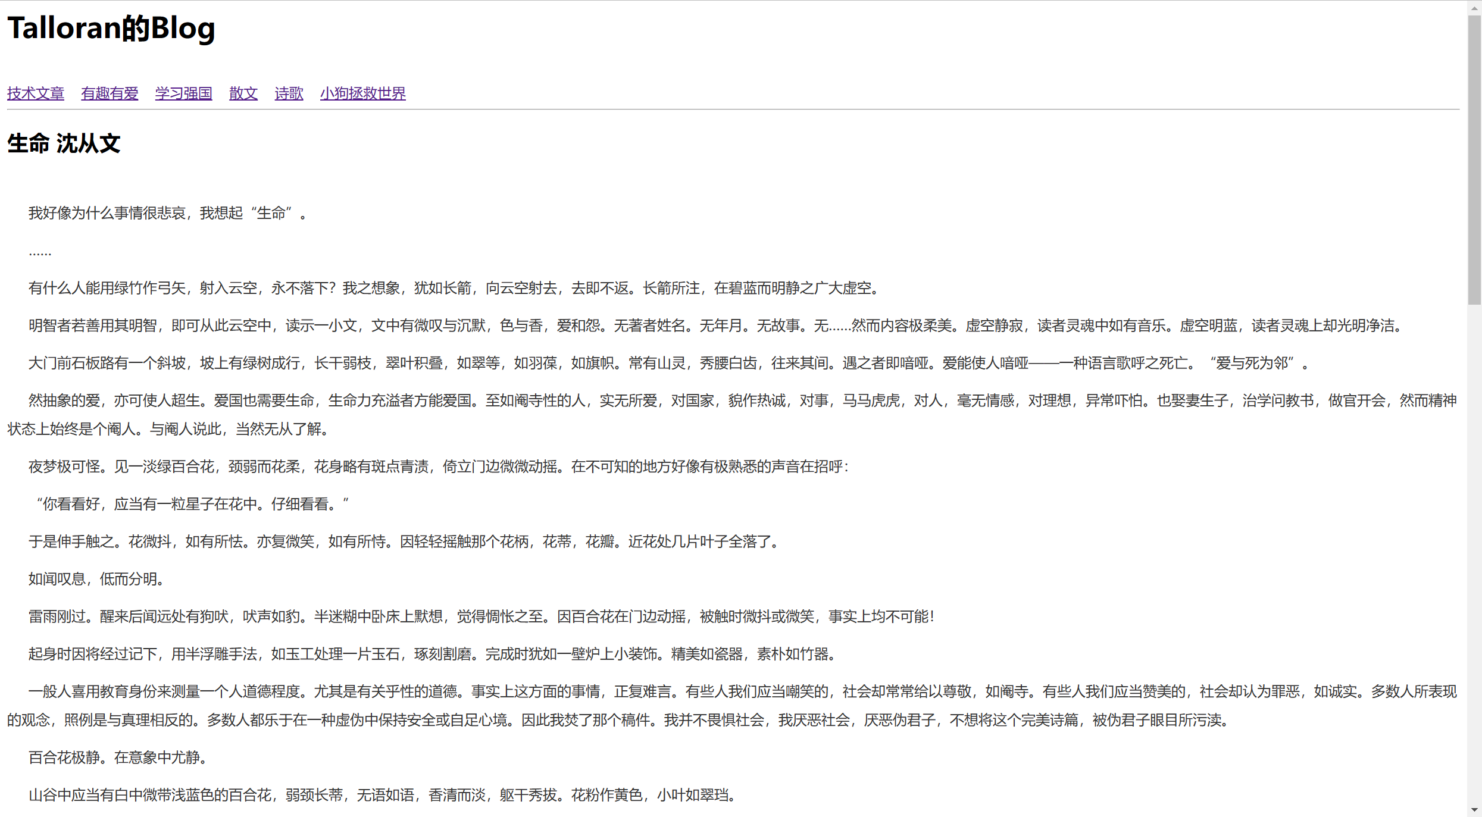Image resolution: width=1482 pixels, height=817 pixels.
Task: Navigate to the 诗歌 section
Action: click(x=289, y=93)
